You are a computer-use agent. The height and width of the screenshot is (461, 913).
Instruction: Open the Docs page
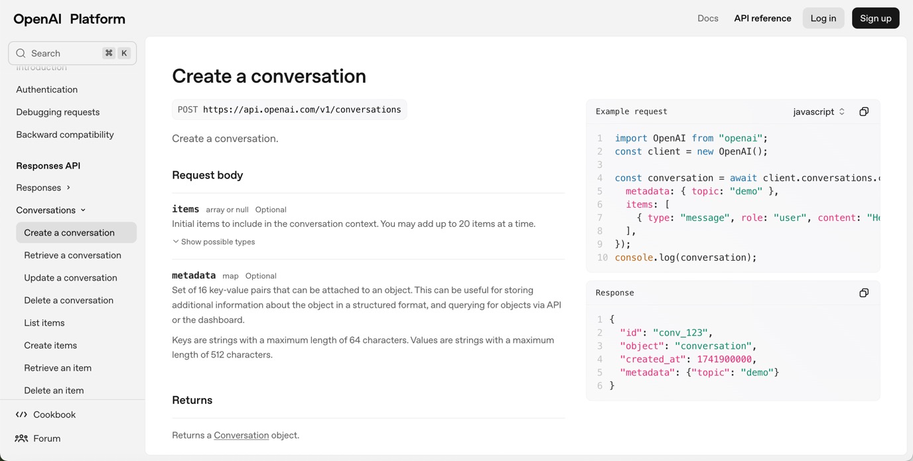coord(707,18)
